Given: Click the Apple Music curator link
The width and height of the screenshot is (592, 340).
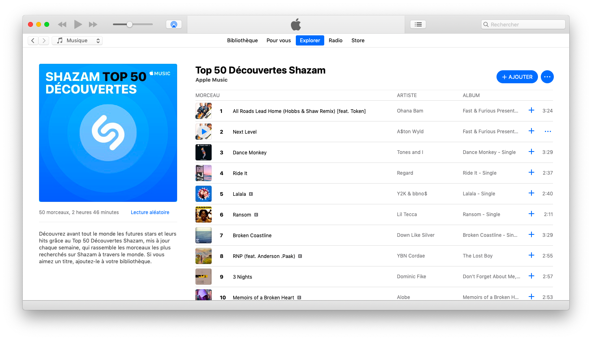Looking at the screenshot, I should click(x=211, y=80).
